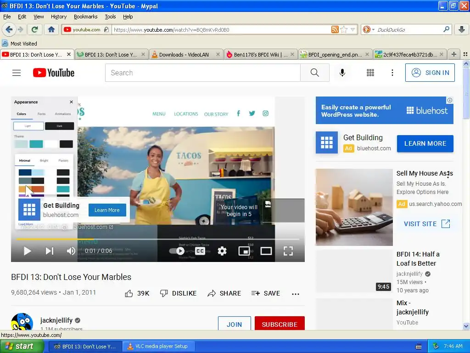
Task: Switch to Ben1178's BFDI Wiki tab
Action: (258, 54)
